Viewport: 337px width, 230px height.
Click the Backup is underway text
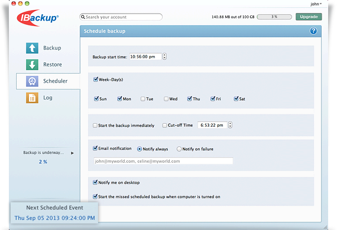pos(44,153)
